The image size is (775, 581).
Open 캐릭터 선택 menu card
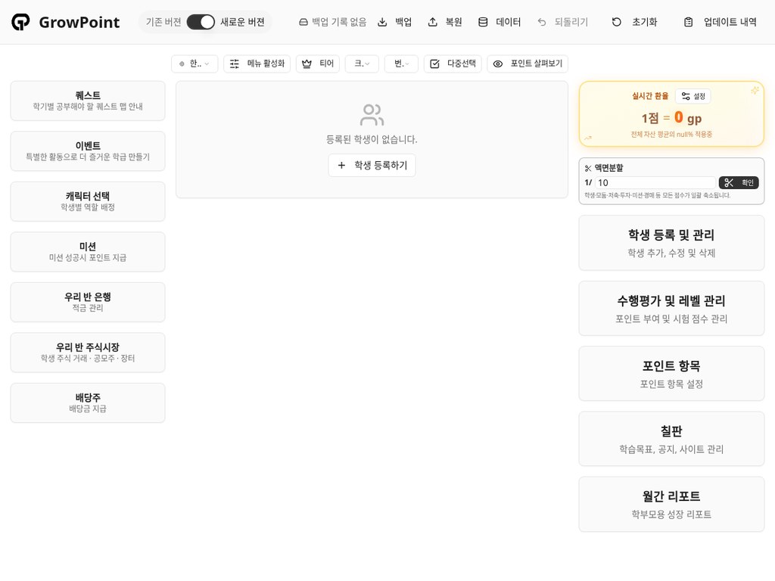tap(88, 201)
